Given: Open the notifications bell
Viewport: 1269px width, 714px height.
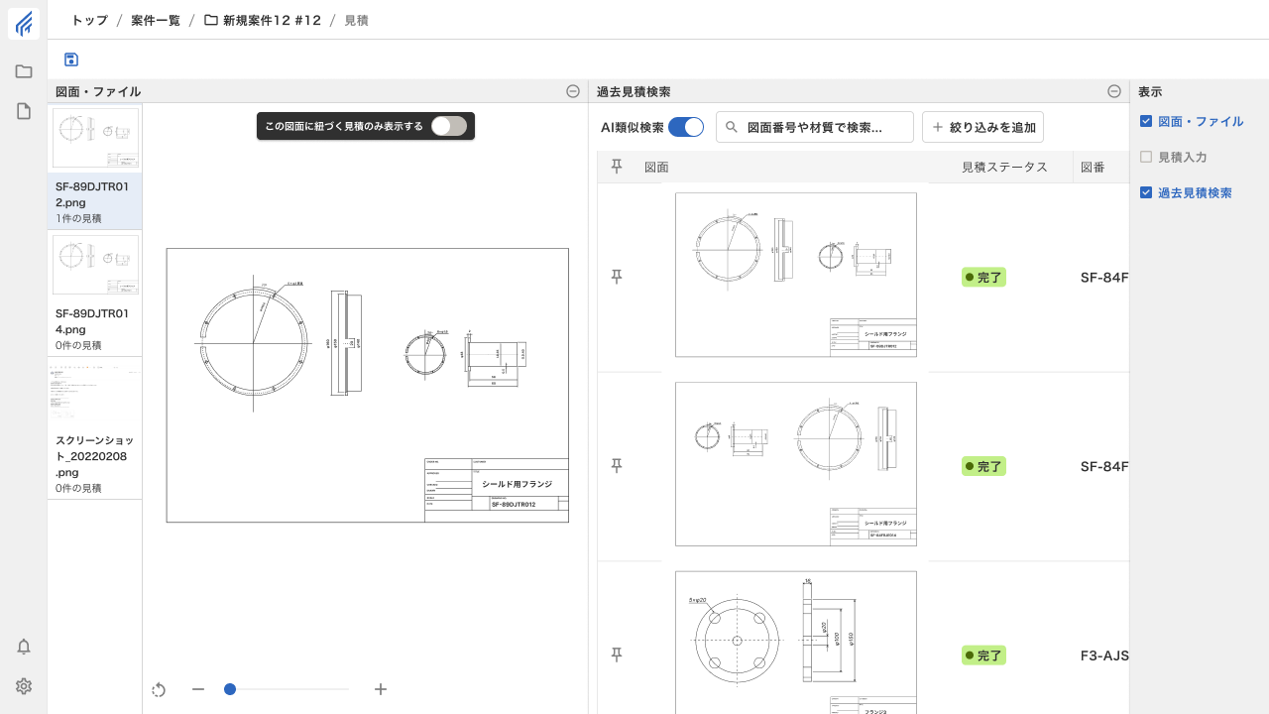Looking at the screenshot, I should (x=24, y=647).
